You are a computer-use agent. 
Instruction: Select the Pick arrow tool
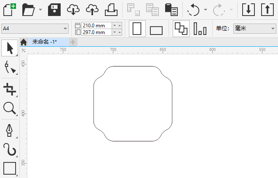[9, 48]
